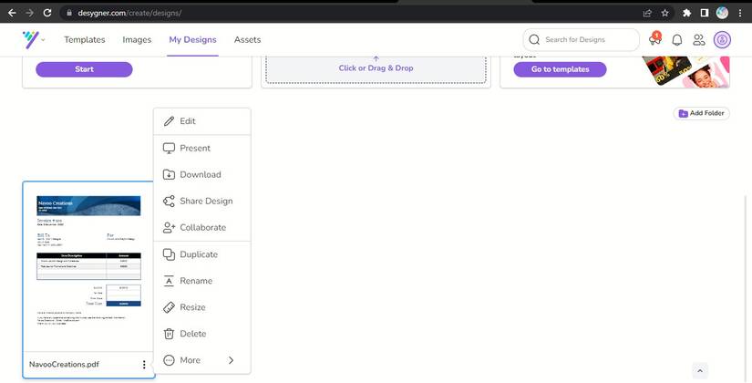
Task: Select Edit in the context menu
Action: coord(202,121)
